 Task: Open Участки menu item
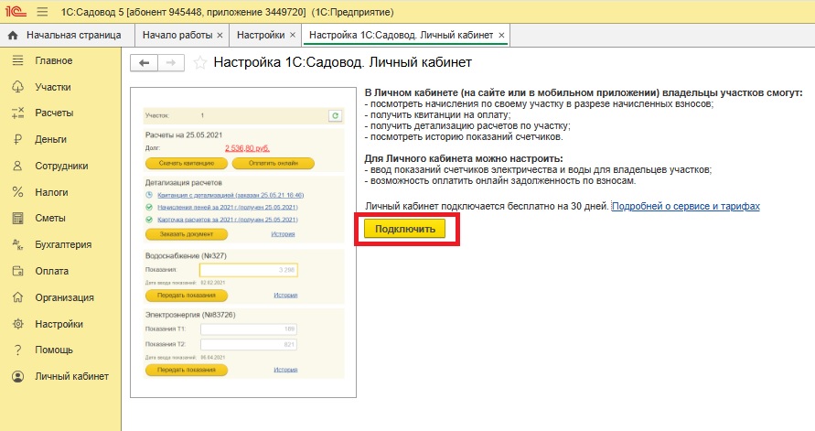tap(52, 87)
